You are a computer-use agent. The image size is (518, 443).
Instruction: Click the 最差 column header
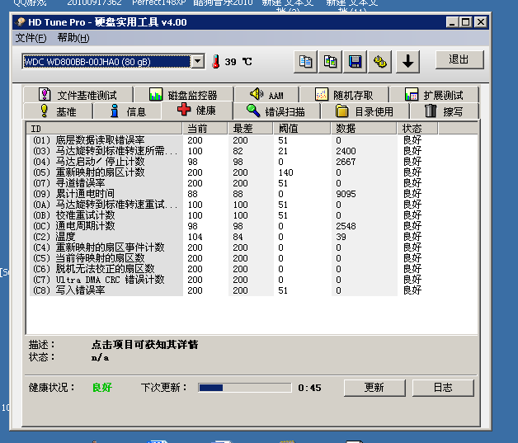coord(251,128)
